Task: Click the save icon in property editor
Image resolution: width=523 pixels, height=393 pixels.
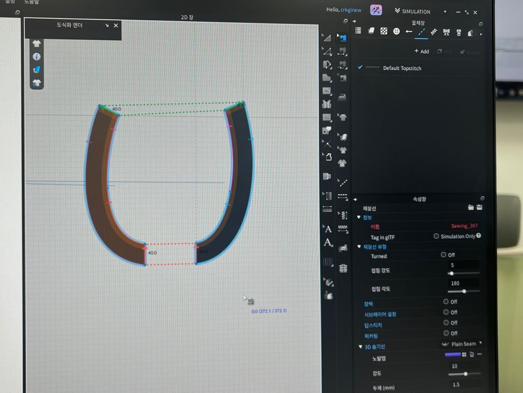Action: tap(479, 208)
